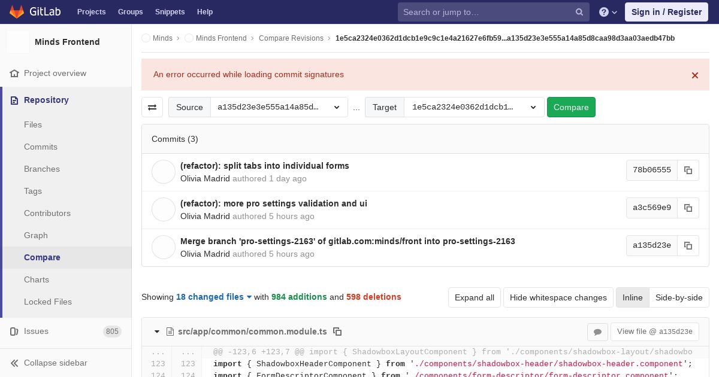Expand the 18 changed files dropdown
Screen dimensions: 719x377
[214, 297]
